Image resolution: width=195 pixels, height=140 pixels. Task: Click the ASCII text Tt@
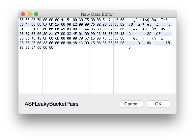[164, 20]
